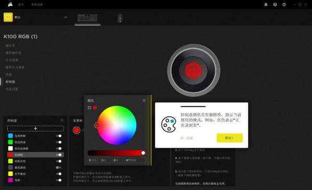Toggle the lime mode switch off
Viewport: 312px width, 190px height.
tap(59, 161)
